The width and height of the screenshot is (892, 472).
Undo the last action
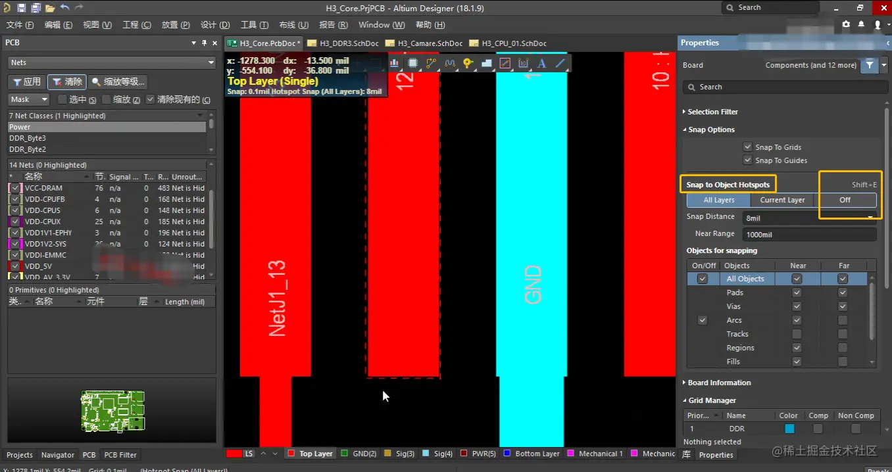[64, 8]
